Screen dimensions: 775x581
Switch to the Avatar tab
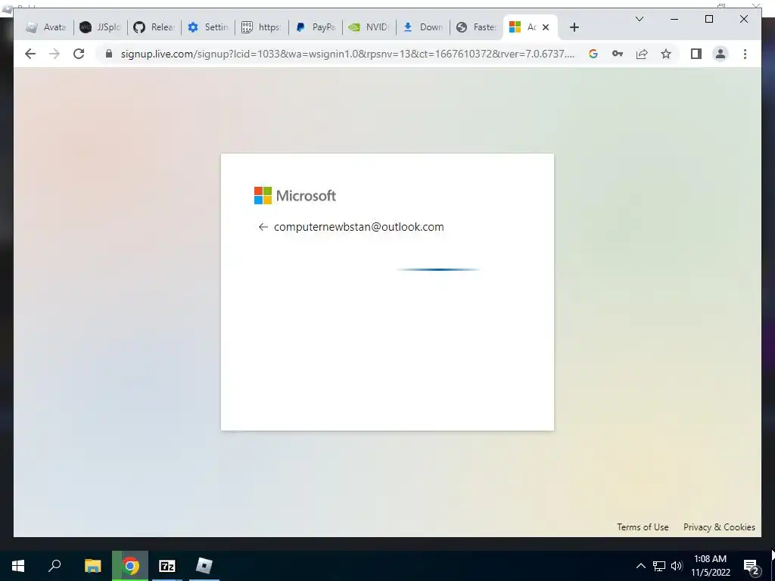(x=46, y=27)
